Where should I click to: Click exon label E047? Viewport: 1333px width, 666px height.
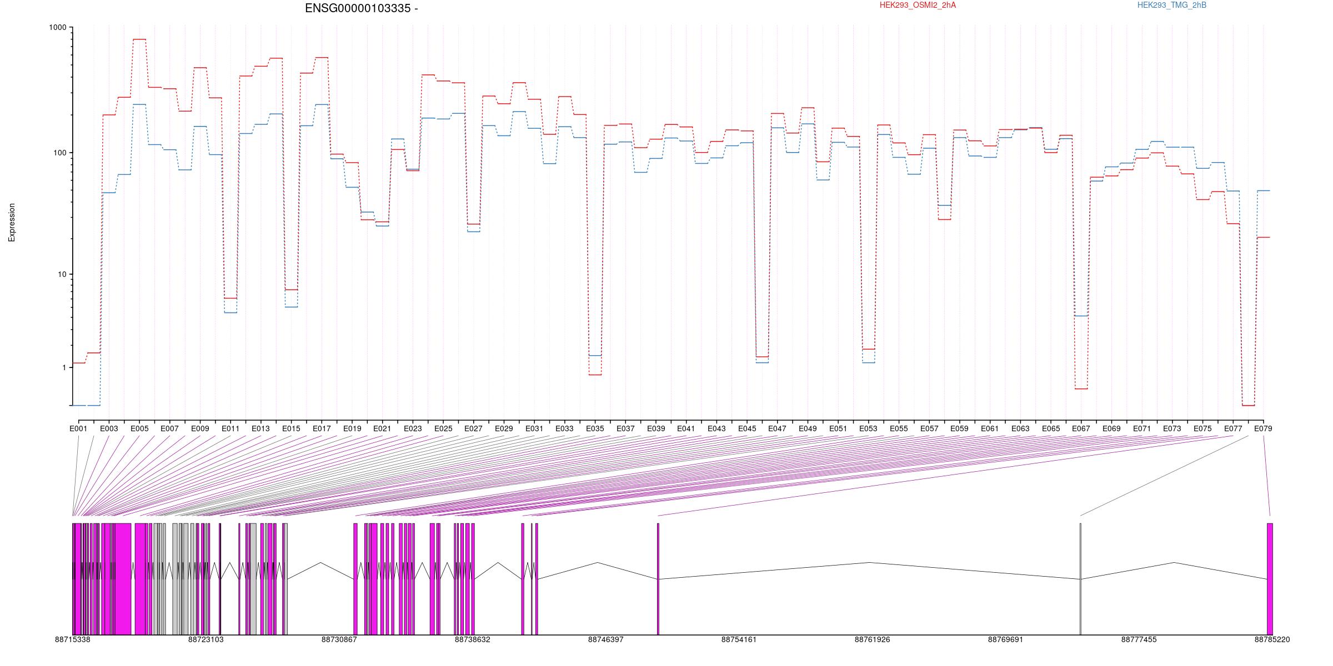click(x=777, y=428)
